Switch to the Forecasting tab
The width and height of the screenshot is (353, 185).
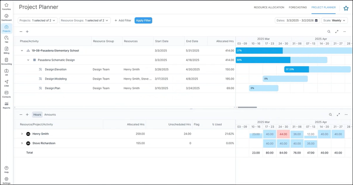tap(298, 7)
